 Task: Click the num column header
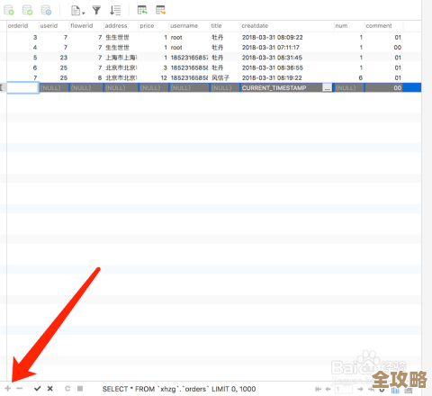pos(341,26)
